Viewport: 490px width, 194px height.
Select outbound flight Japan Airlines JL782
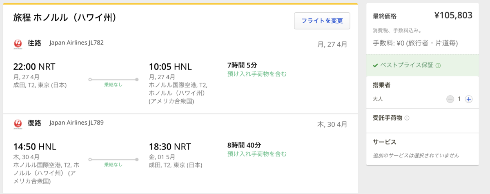pyautogui.click(x=76, y=42)
